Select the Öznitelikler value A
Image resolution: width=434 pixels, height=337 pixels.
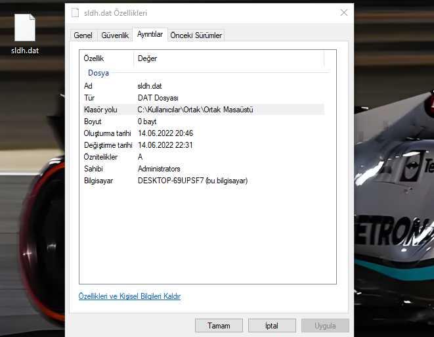coord(140,157)
